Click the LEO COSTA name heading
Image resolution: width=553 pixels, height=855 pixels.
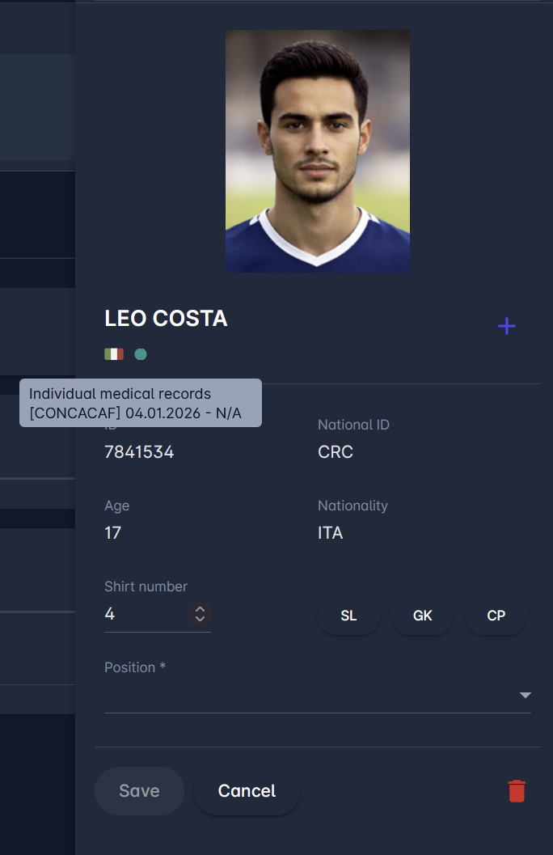(x=167, y=319)
